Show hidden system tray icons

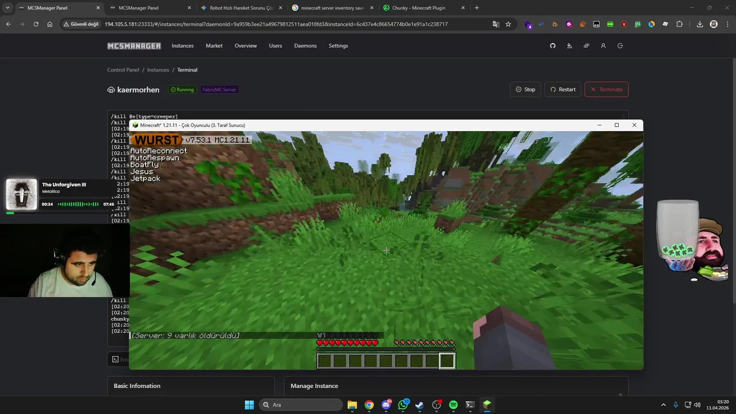pyautogui.click(x=663, y=405)
